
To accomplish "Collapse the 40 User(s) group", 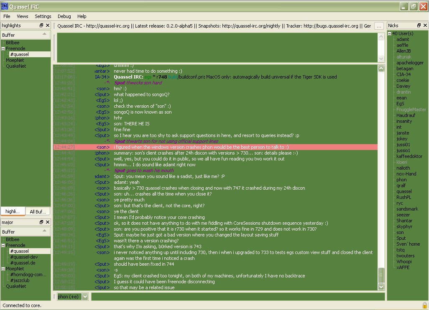I will tap(390, 33).
